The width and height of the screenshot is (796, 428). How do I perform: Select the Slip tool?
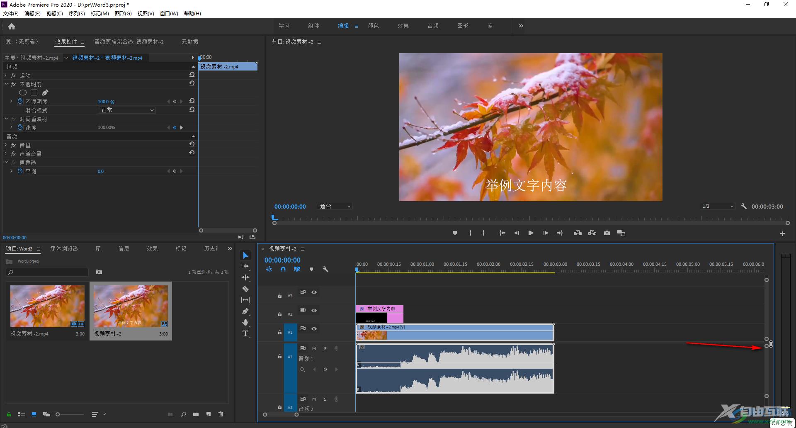(x=245, y=300)
